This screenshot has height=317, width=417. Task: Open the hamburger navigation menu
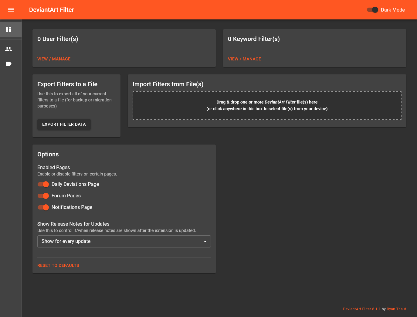click(11, 10)
